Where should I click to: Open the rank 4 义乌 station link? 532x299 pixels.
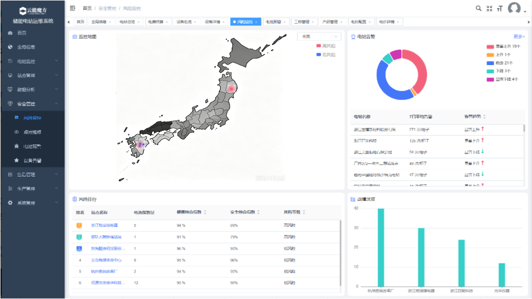click(x=106, y=260)
